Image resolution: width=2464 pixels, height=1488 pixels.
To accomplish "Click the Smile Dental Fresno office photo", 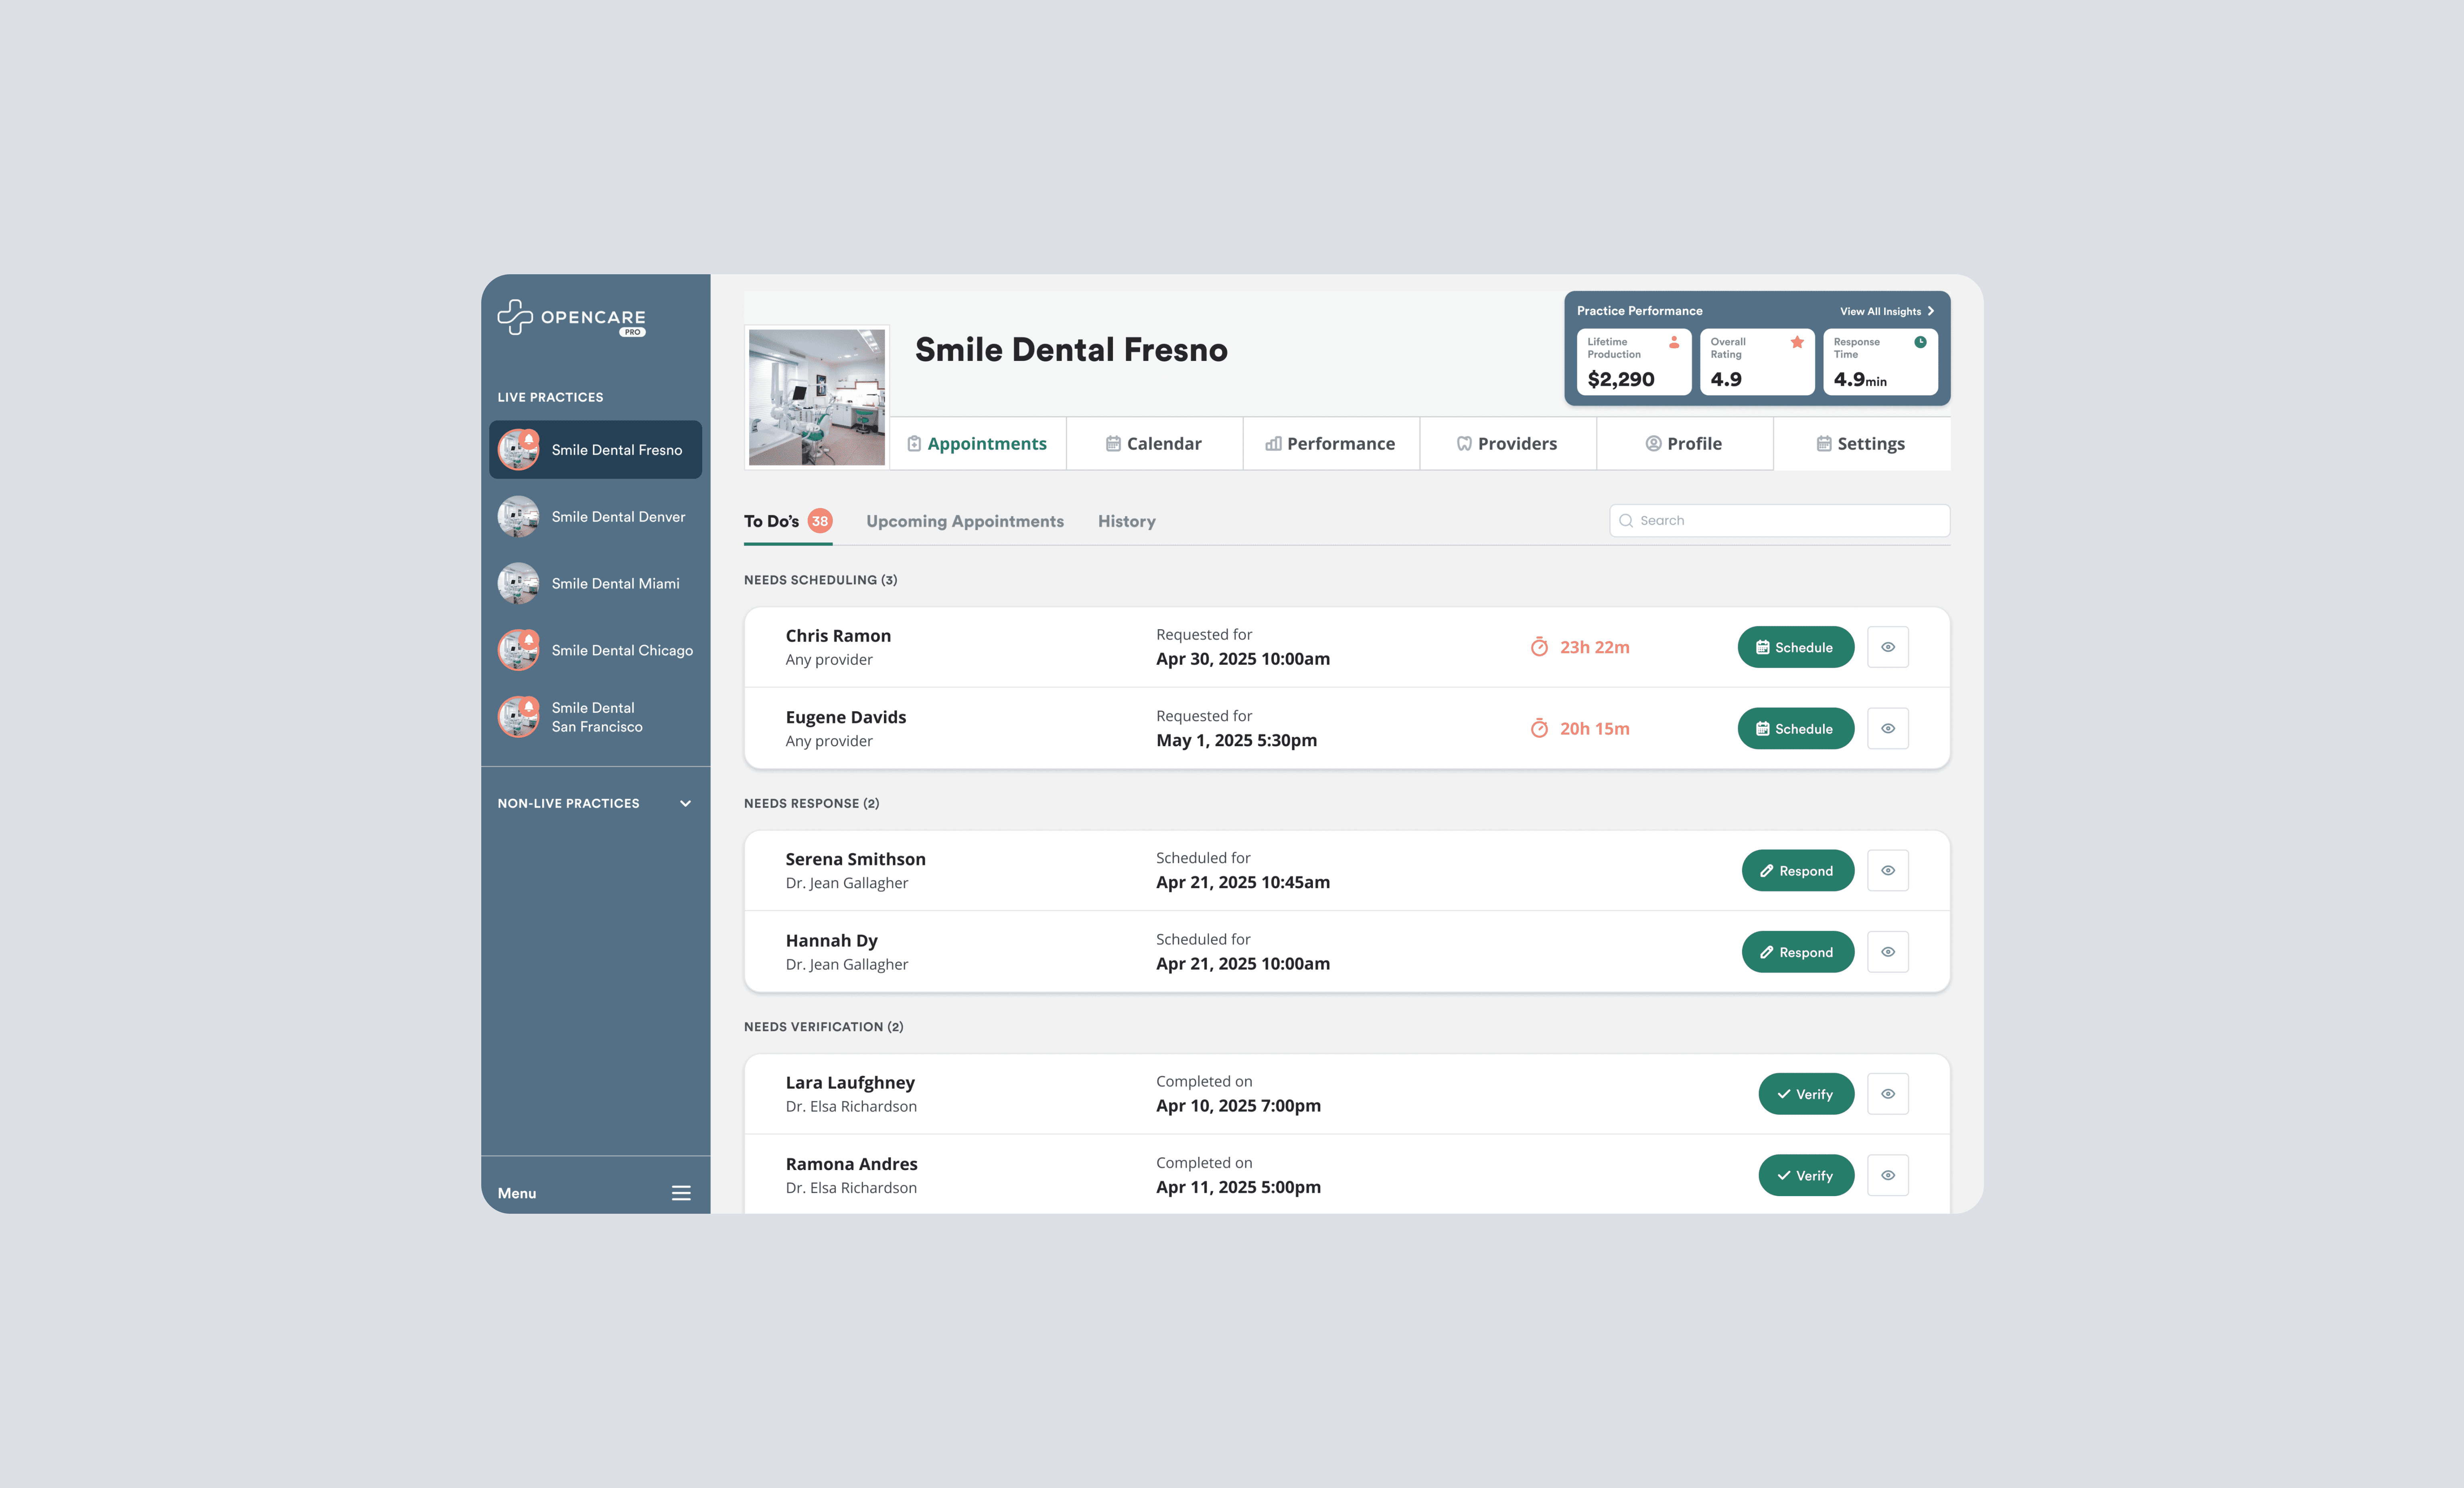I will pyautogui.click(x=816, y=397).
